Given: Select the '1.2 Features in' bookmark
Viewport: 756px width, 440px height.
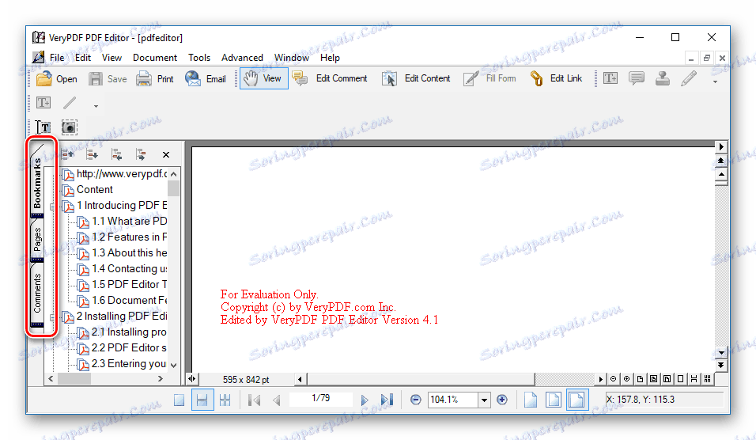Looking at the screenshot, I should [129, 237].
